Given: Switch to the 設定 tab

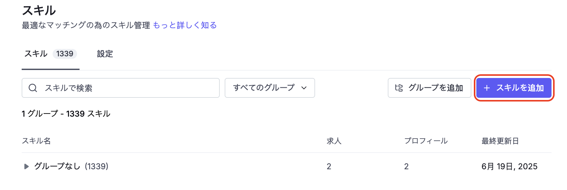Looking at the screenshot, I should coord(105,54).
